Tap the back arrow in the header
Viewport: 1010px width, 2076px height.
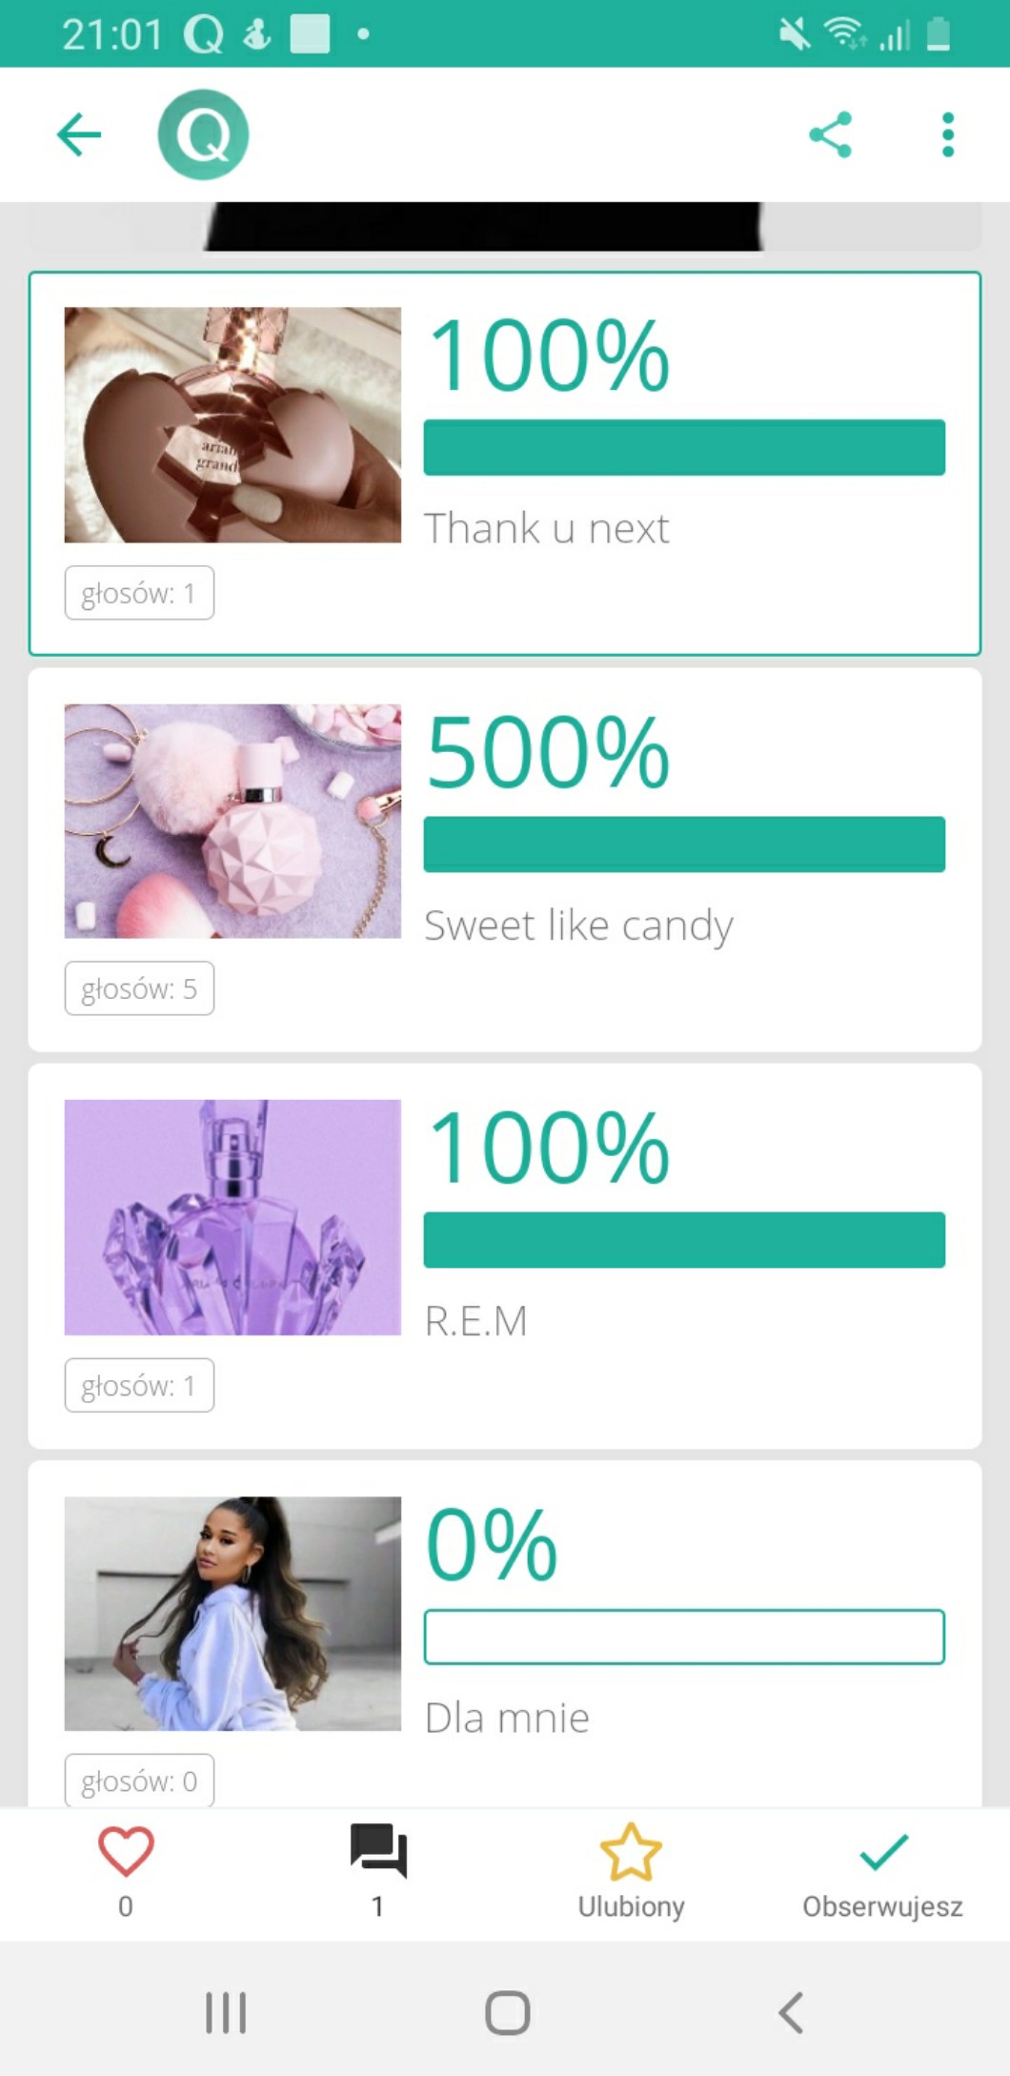(79, 134)
